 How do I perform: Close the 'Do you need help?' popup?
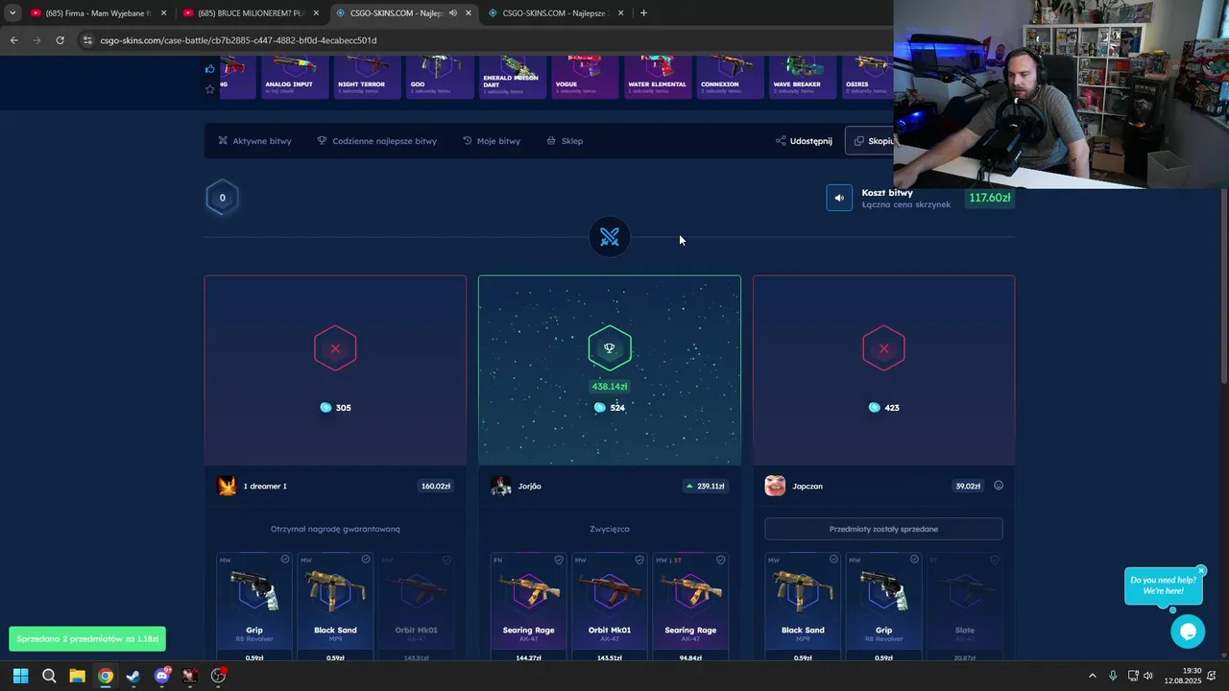tap(1201, 570)
